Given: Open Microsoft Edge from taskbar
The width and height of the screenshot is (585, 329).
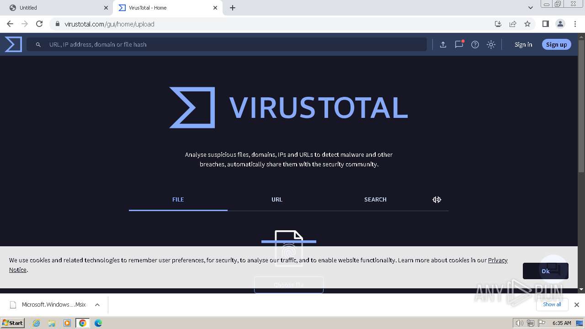Looking at the screenshot, I should coord(98,323).
